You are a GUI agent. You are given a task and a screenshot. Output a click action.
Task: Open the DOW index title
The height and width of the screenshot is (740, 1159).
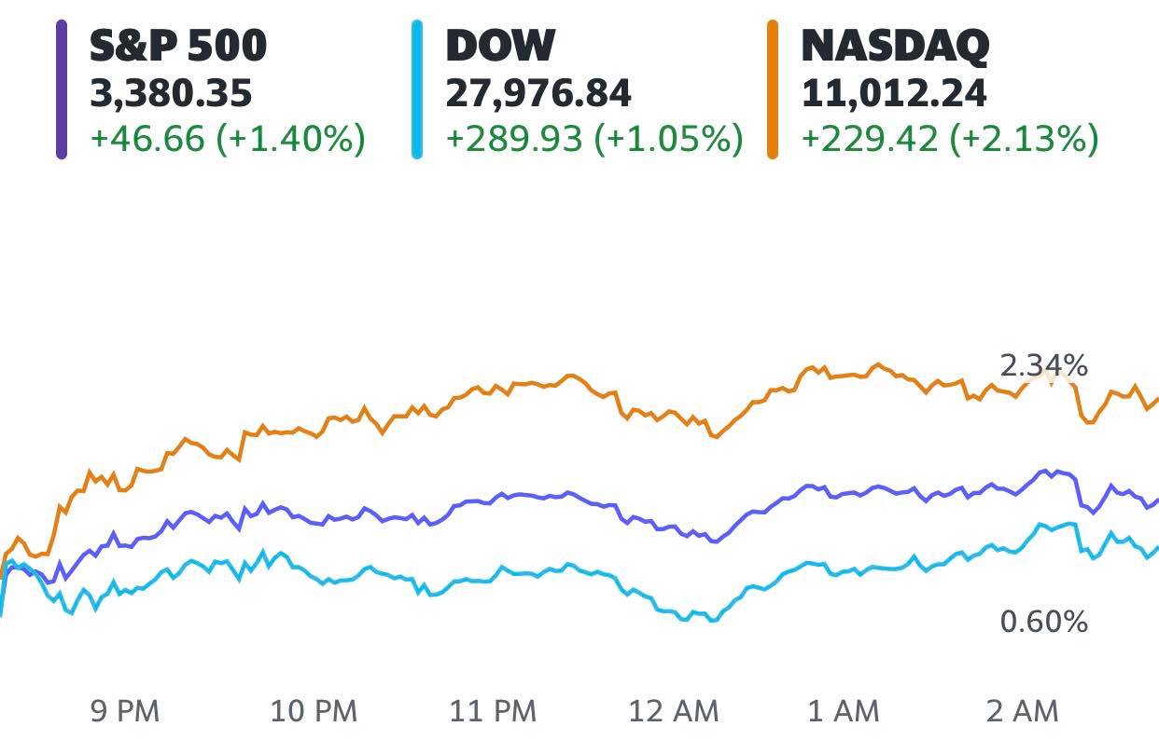click(x=500, y=46)
